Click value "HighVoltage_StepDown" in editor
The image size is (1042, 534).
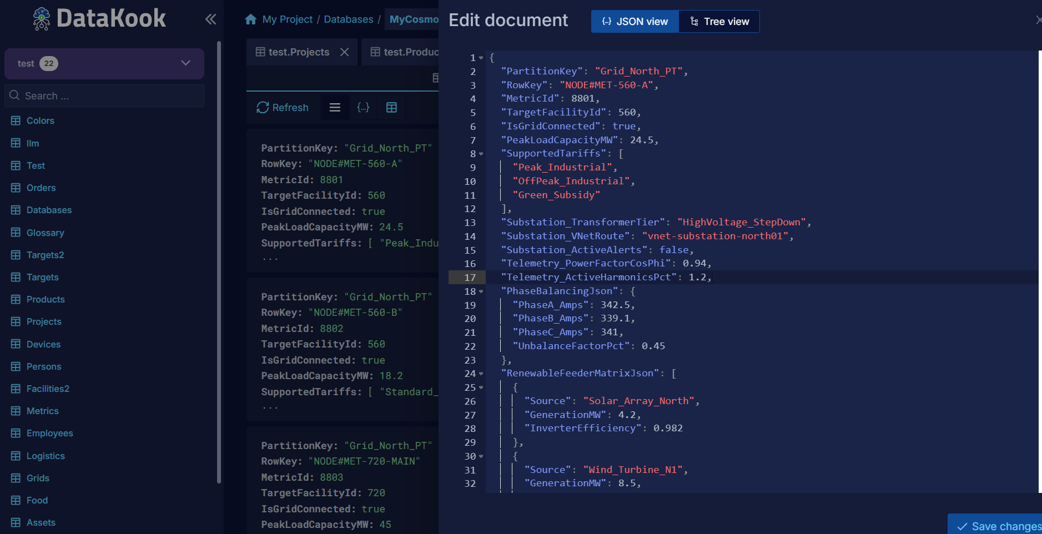coord(741,222)
